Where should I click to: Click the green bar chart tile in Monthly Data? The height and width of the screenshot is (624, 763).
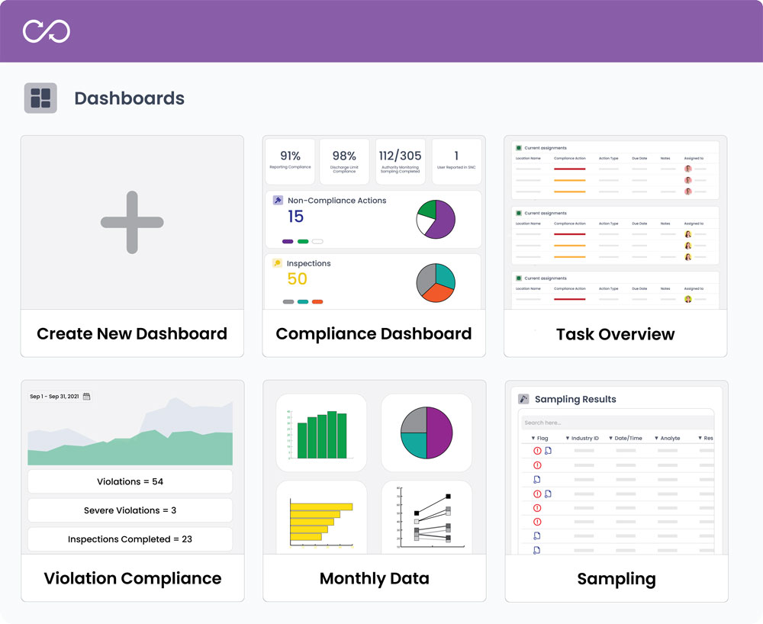pyautogui.click(x=321, y=433)
